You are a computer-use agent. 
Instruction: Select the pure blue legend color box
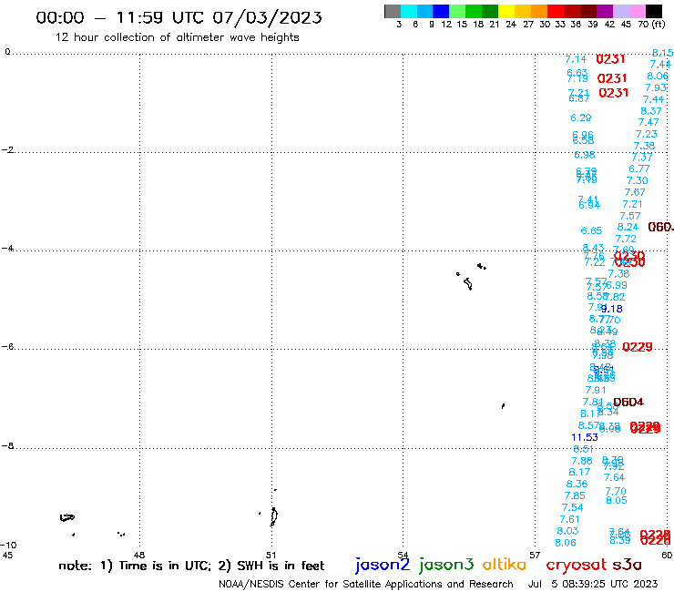pos(441,11)
